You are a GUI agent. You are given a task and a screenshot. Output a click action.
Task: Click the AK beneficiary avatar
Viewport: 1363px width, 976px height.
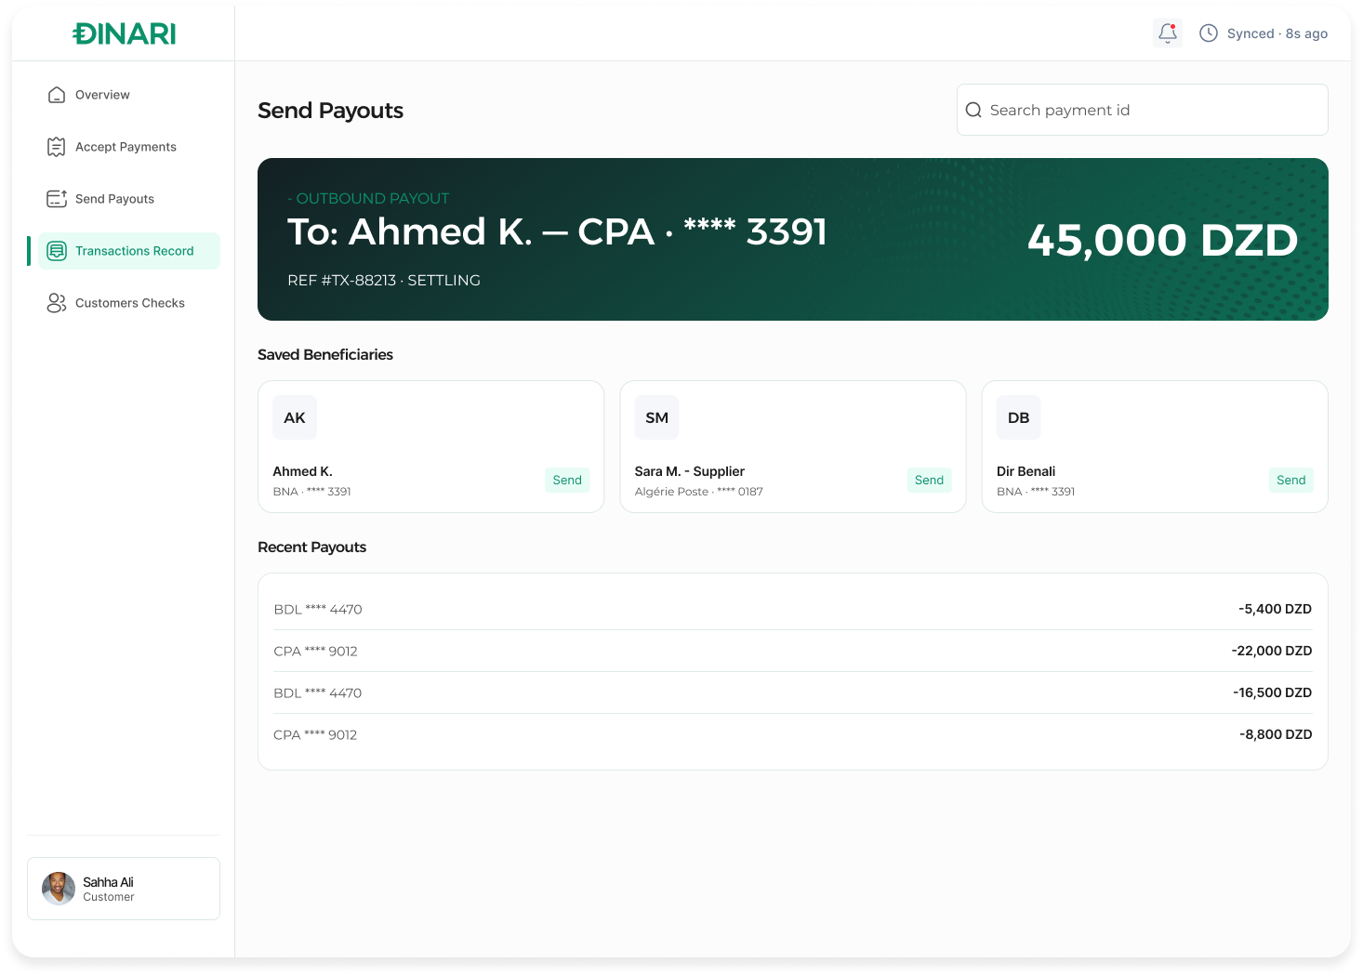[x=295, y=417]
